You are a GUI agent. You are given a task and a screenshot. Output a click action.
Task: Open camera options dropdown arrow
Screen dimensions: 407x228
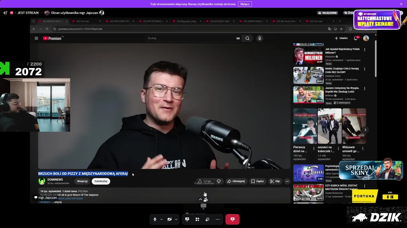point(176,219)
